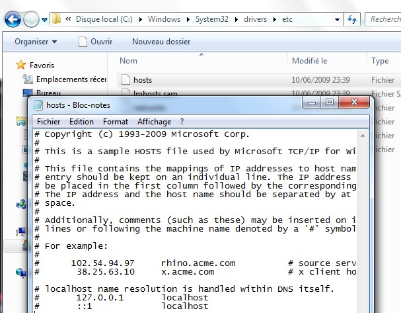Open Fichier menu in Bloc-notes
Viewport: 401px width, 313px height.
49,122
